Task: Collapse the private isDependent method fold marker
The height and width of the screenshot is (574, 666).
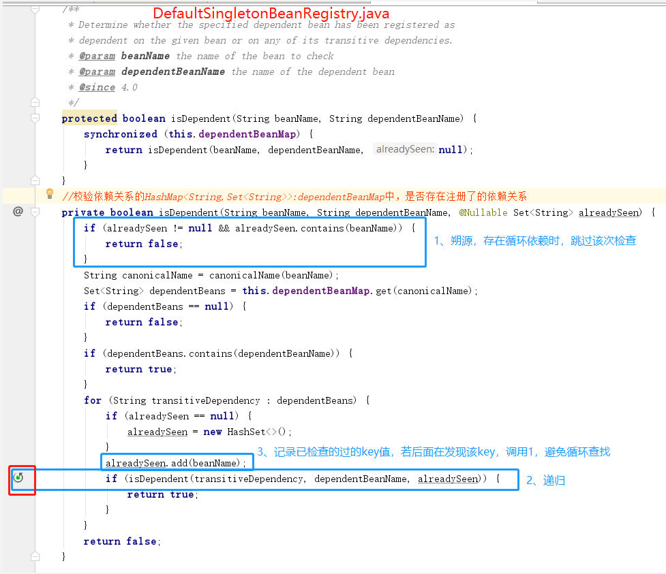Action: (x=35, y=212)
